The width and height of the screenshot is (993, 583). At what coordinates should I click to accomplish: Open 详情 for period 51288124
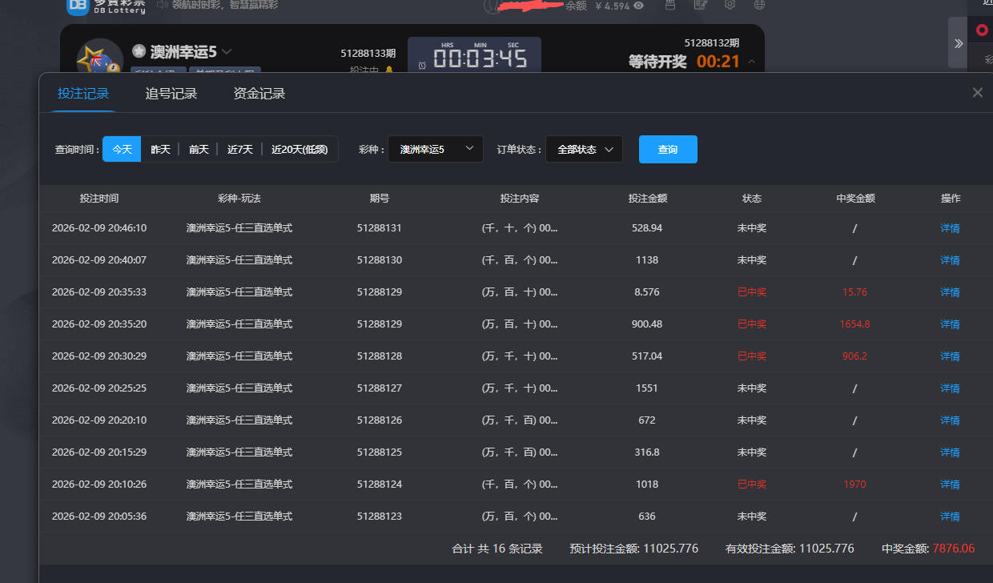pos(950,484)
